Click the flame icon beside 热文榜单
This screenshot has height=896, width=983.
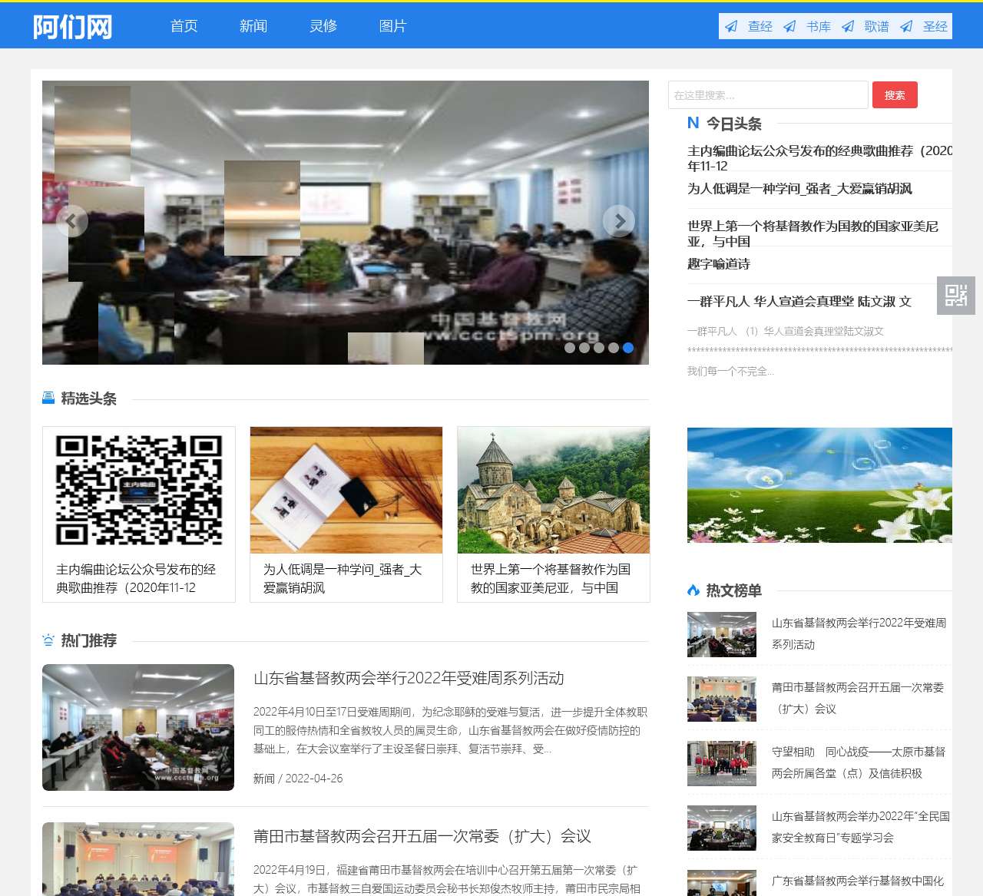point(693,590)
